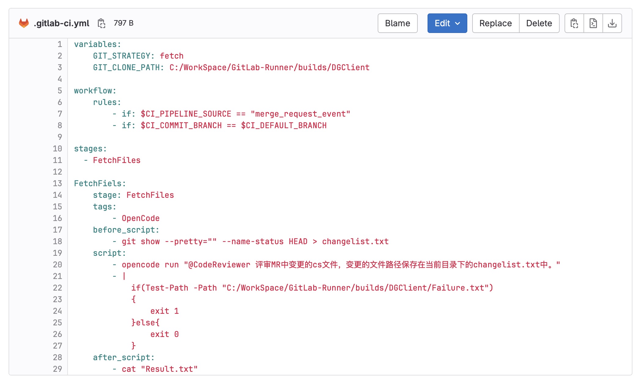The image size is (641, 384).
Task: Click the Blame button
Action: [x=397, y=23]
